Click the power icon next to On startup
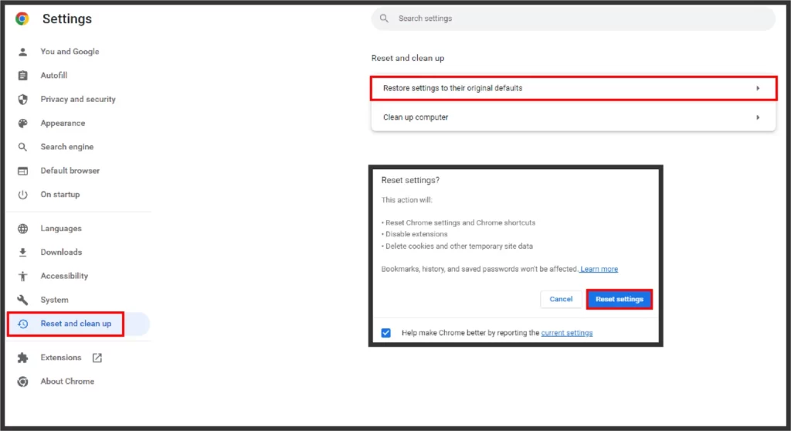This screenshot has width=791, height=431. [x=22, y=195]
